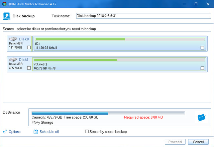The image size is (214, 147).
Task: Open the Schedule off link
Action: pos(49,132)
